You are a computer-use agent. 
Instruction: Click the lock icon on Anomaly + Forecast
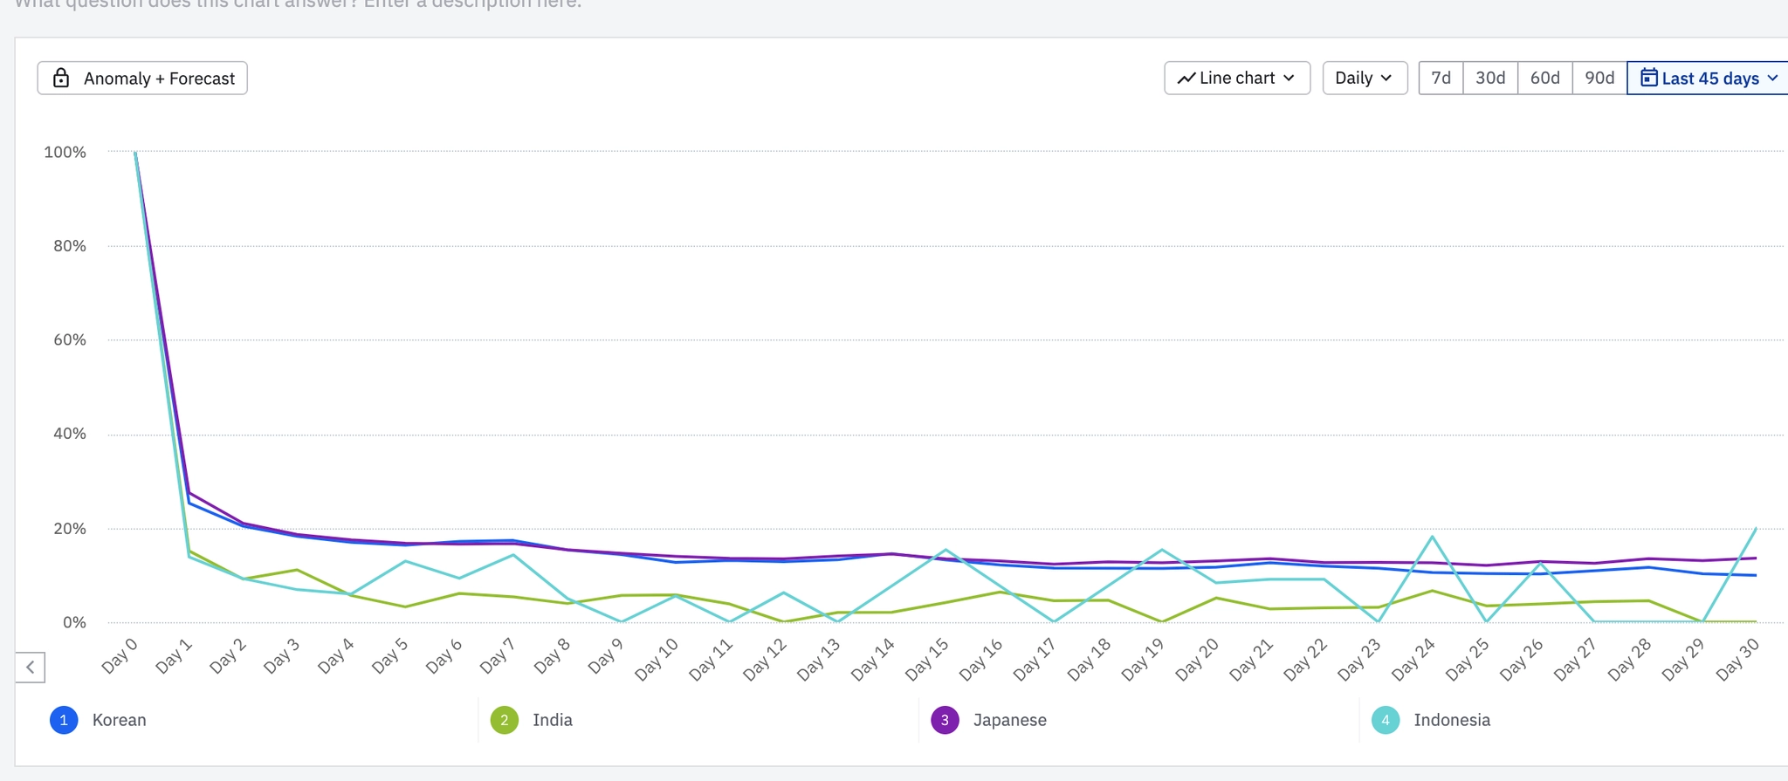[x=61, y=79]
